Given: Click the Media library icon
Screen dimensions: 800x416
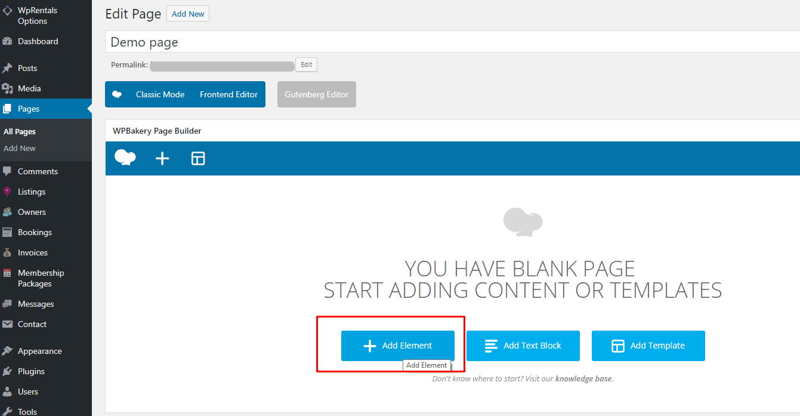Looking at the screenshot, I should [x=7, y=88].
